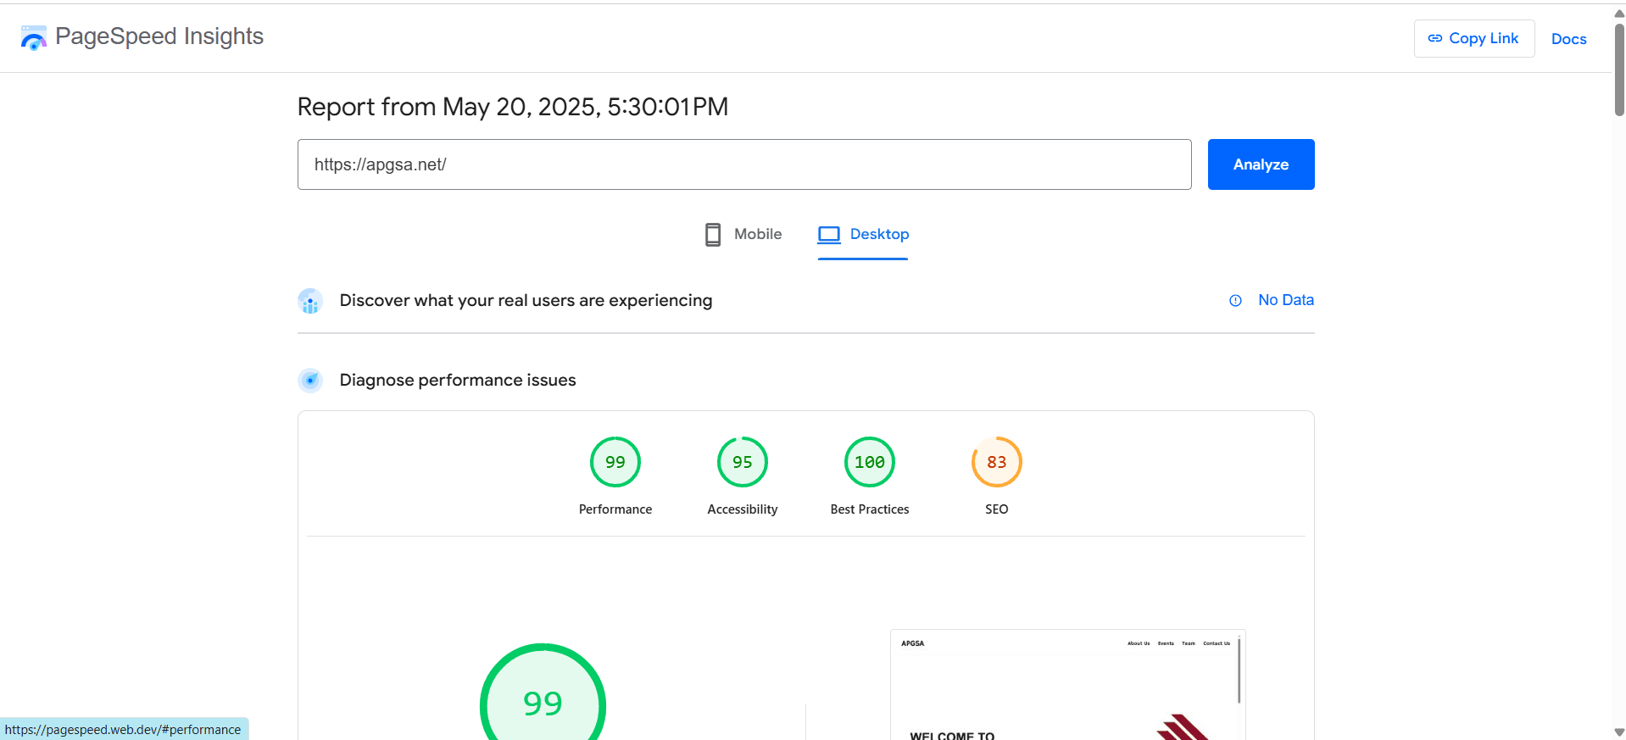Click the Accessibility label under the 95 gauge
Image resolution: width=1626 pixels, height=740 pixels.
(x=743, y=509)
